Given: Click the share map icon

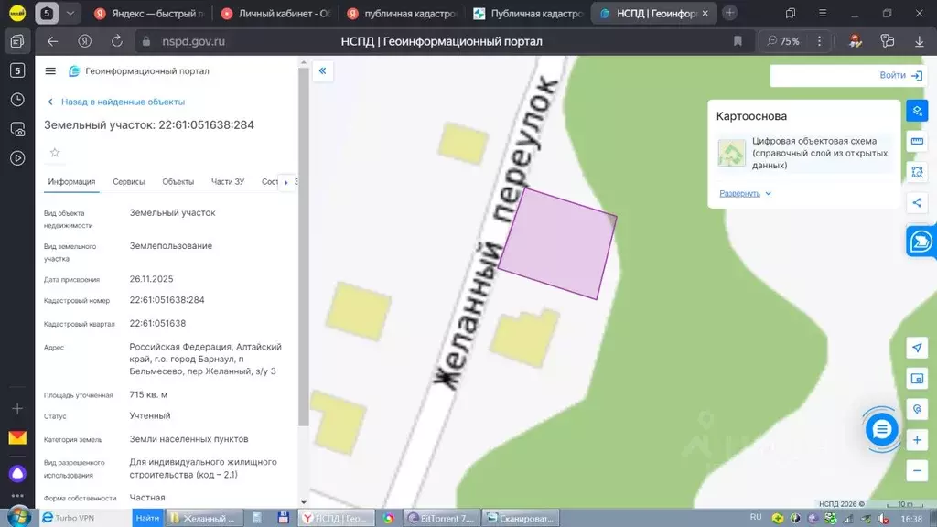Looking at the screenshot, I should [x=917, y=202].
